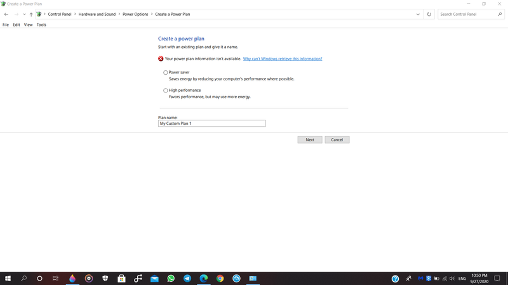This screenshot has height=285, width=508.
Task: Open Google Chrome from taskbar
Action: click(x=220, y=278)
